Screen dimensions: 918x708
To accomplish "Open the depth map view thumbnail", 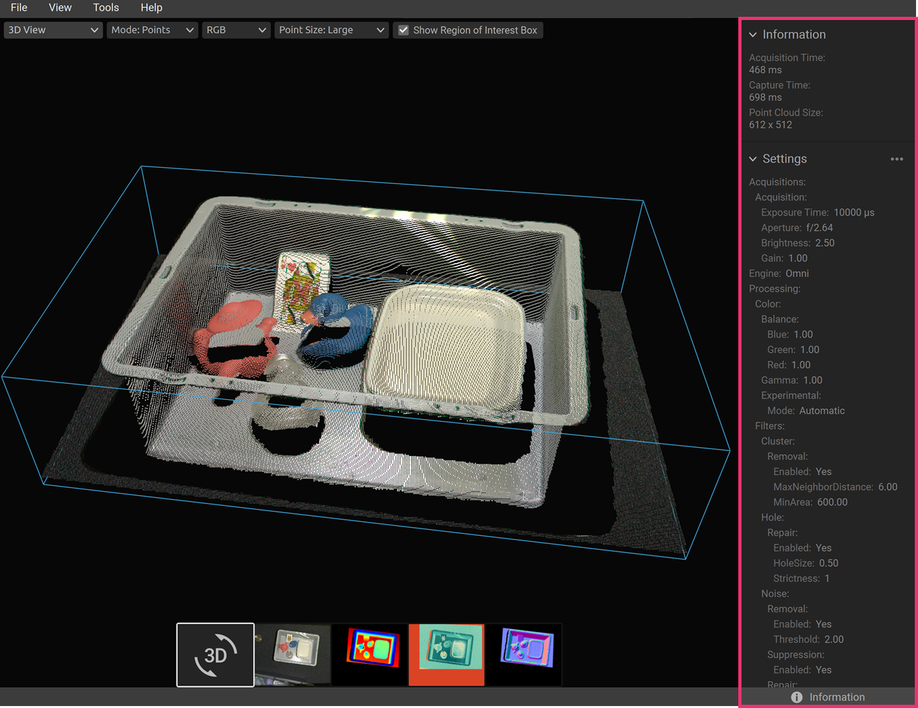I will point(370,654).
